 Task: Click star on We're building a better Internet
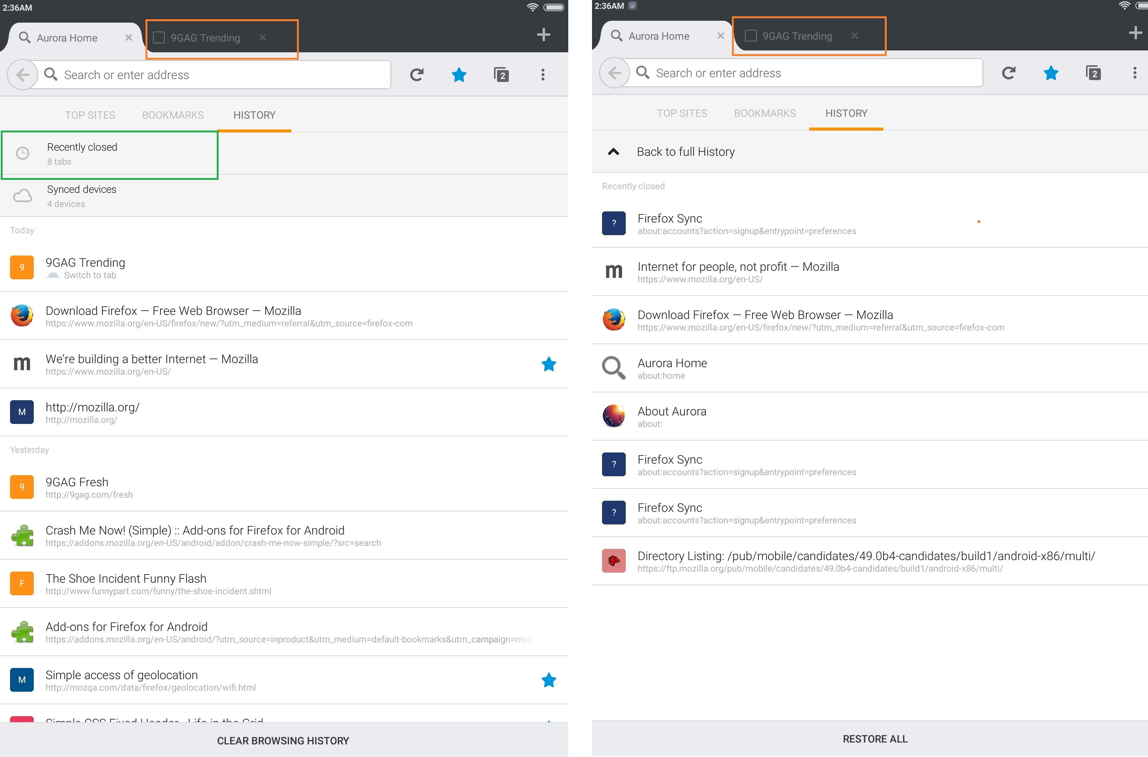pyautogui.click(x=549, y=364)
